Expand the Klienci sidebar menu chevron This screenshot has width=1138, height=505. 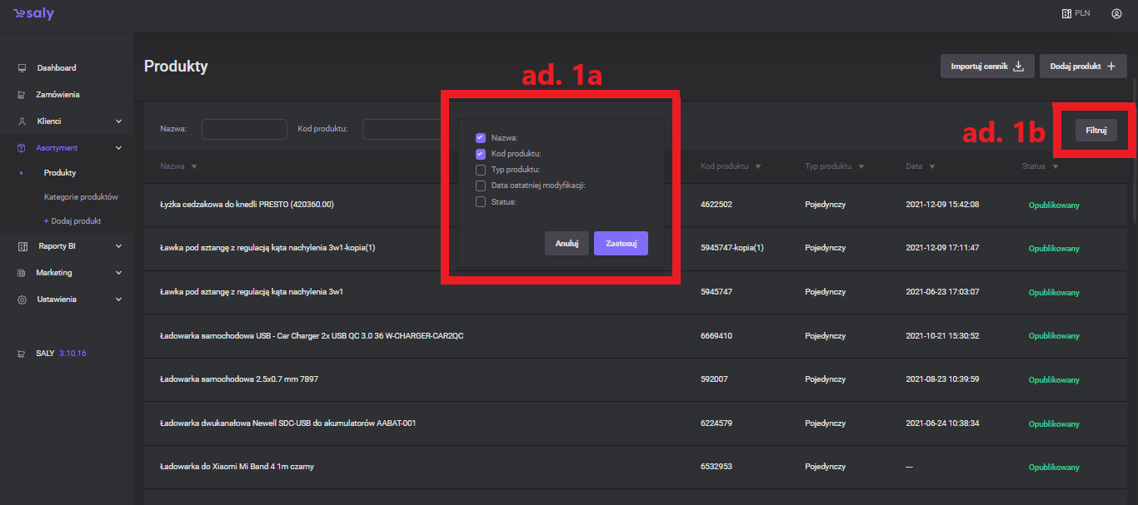coord(118,121)
